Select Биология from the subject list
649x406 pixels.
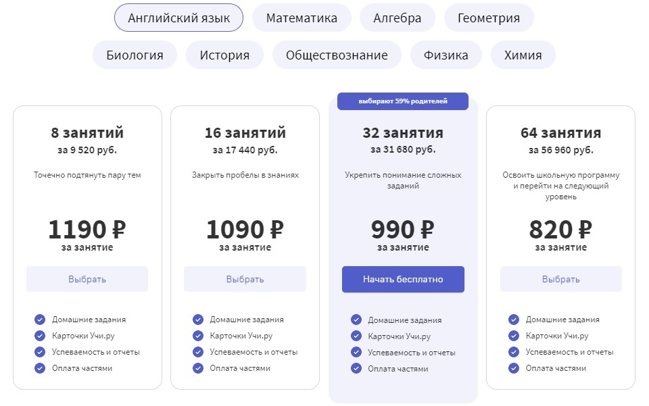pyautogui.click(x=135, y=55)
